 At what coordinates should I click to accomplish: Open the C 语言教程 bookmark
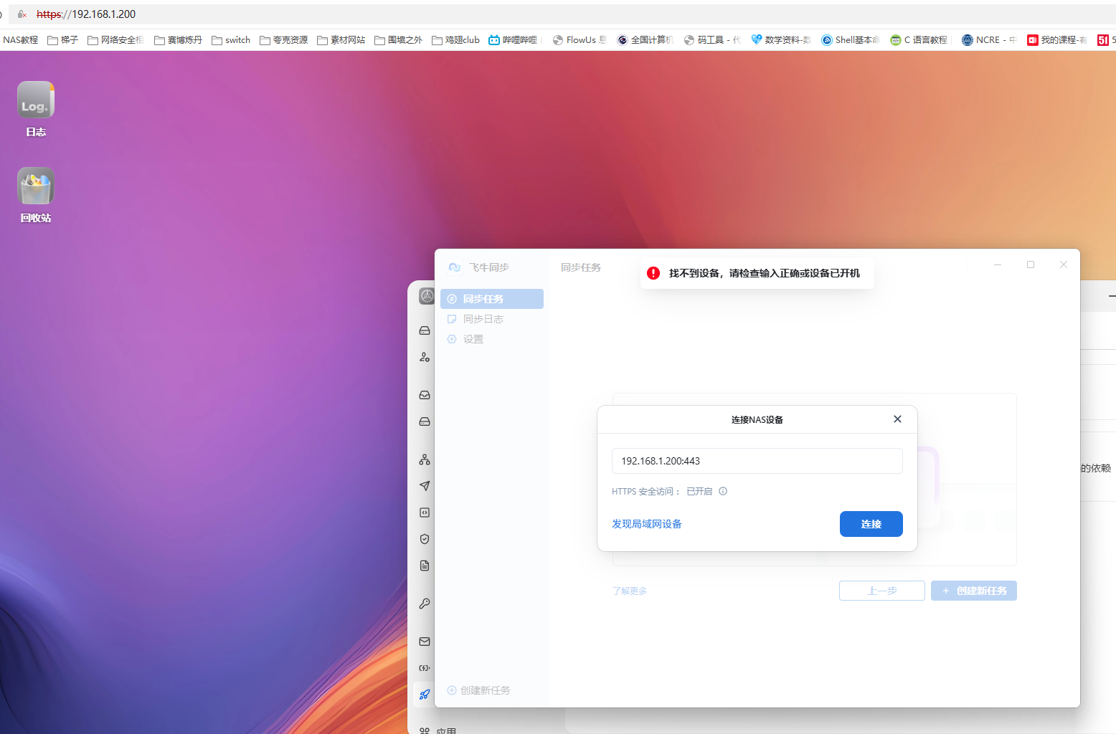coord(919,40)
